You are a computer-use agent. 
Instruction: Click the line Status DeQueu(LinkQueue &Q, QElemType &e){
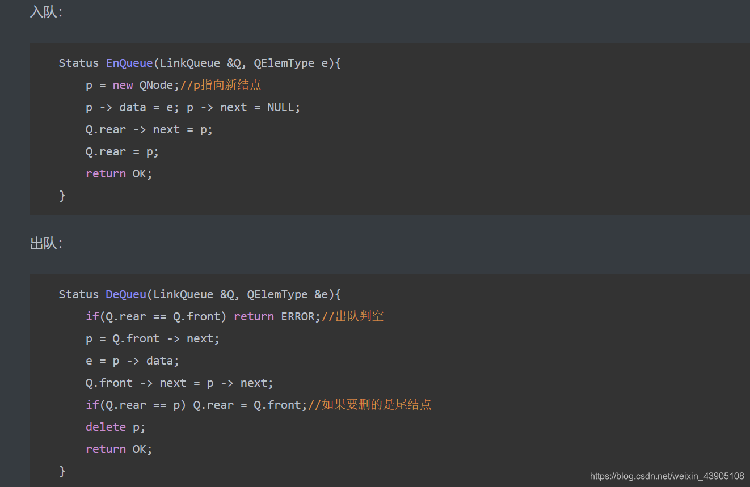coord(200,294)
